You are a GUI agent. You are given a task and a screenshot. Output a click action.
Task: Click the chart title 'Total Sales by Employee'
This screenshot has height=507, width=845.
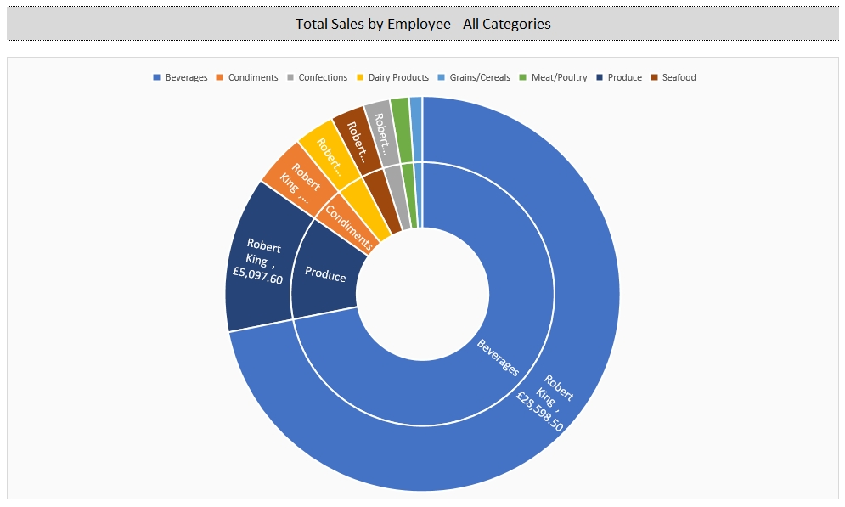tap(422, 24)
